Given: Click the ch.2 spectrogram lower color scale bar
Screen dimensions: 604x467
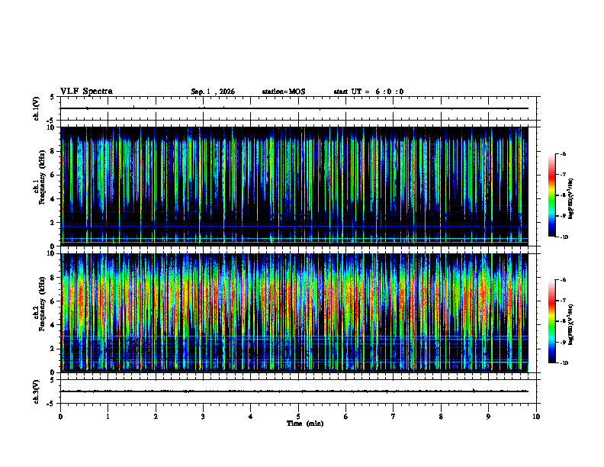Looking at the screenshot, I should 551,321.
